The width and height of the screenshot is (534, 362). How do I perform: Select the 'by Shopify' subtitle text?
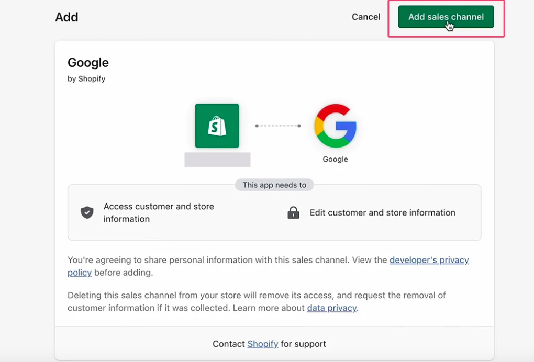[x=86, y=79]
